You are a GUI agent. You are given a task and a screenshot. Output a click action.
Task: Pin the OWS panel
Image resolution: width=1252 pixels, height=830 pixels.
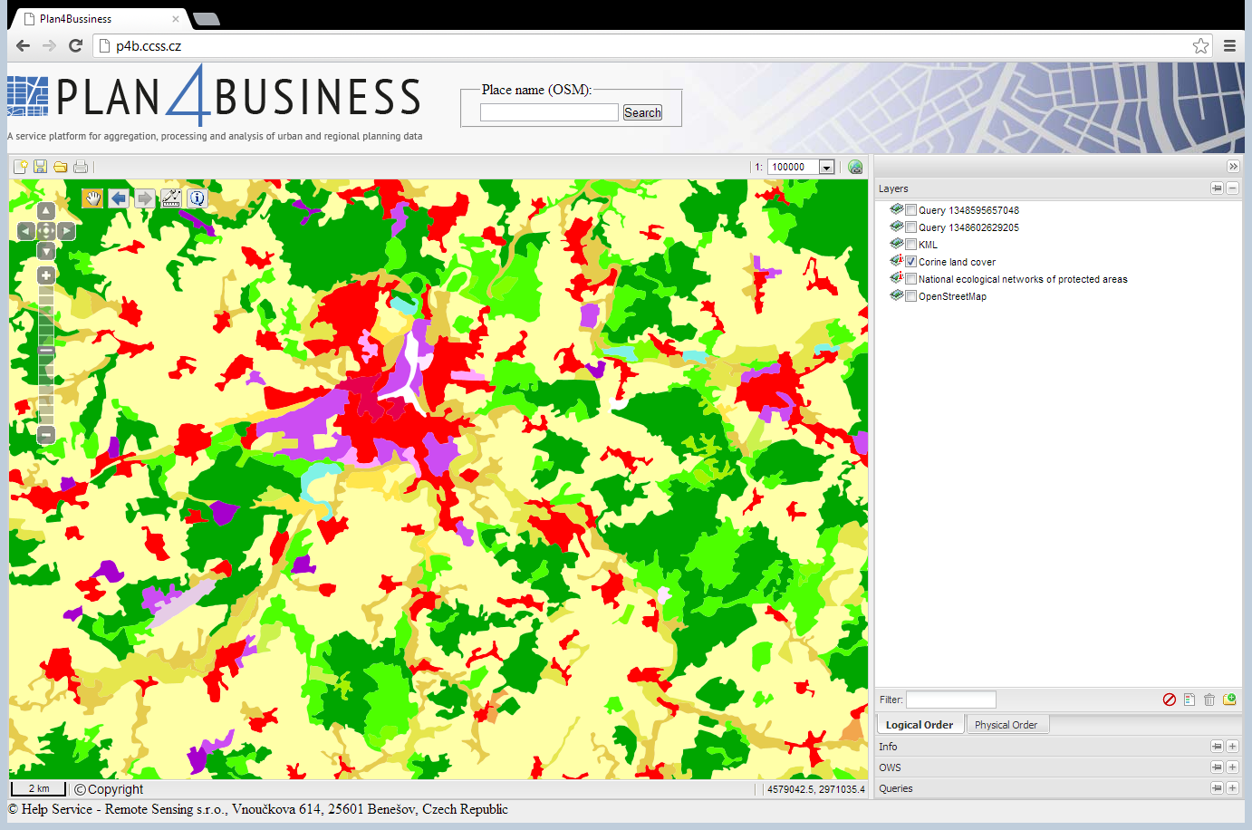pyautogui.click(x=1217, y=767)
